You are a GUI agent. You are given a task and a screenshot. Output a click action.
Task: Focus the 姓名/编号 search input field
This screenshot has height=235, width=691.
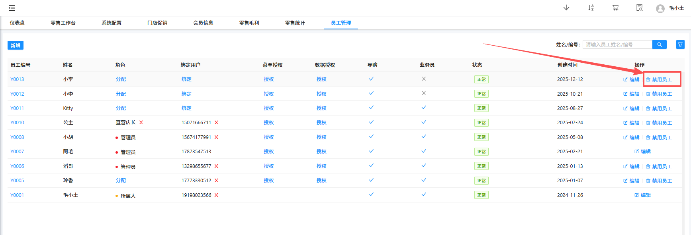[617, 45]
